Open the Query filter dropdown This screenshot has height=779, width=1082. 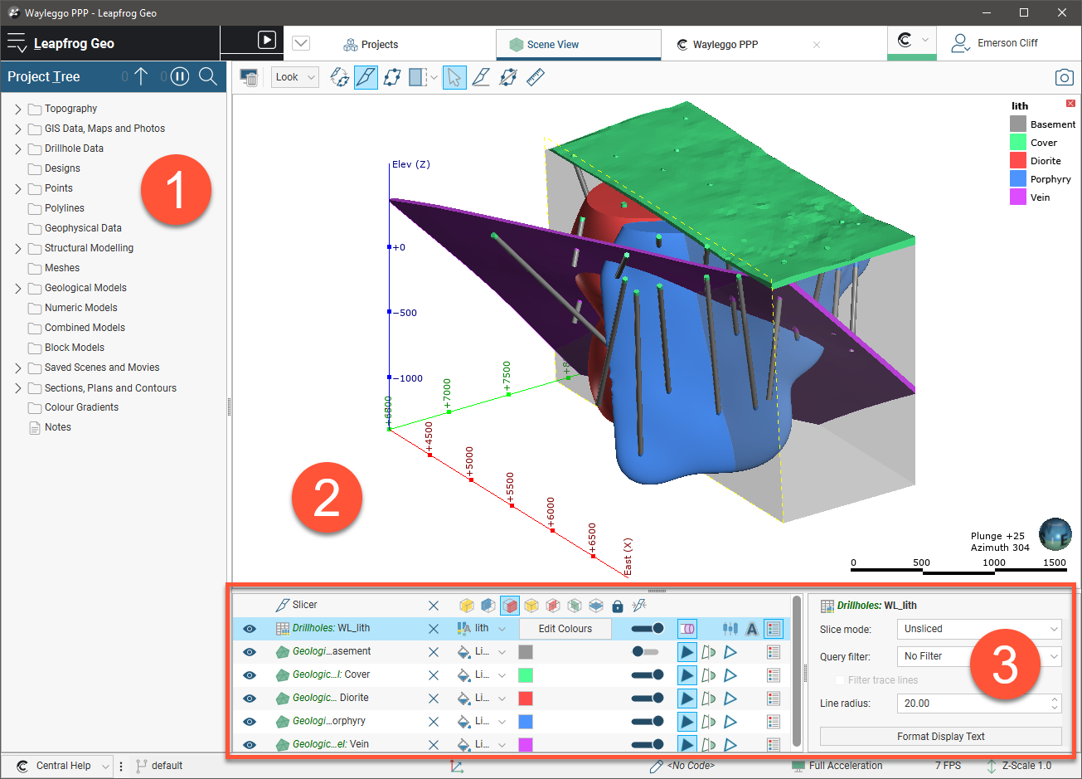[x=979, y=656]
